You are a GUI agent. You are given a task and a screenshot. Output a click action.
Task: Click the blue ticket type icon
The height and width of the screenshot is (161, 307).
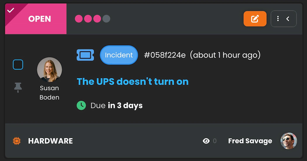85,55
